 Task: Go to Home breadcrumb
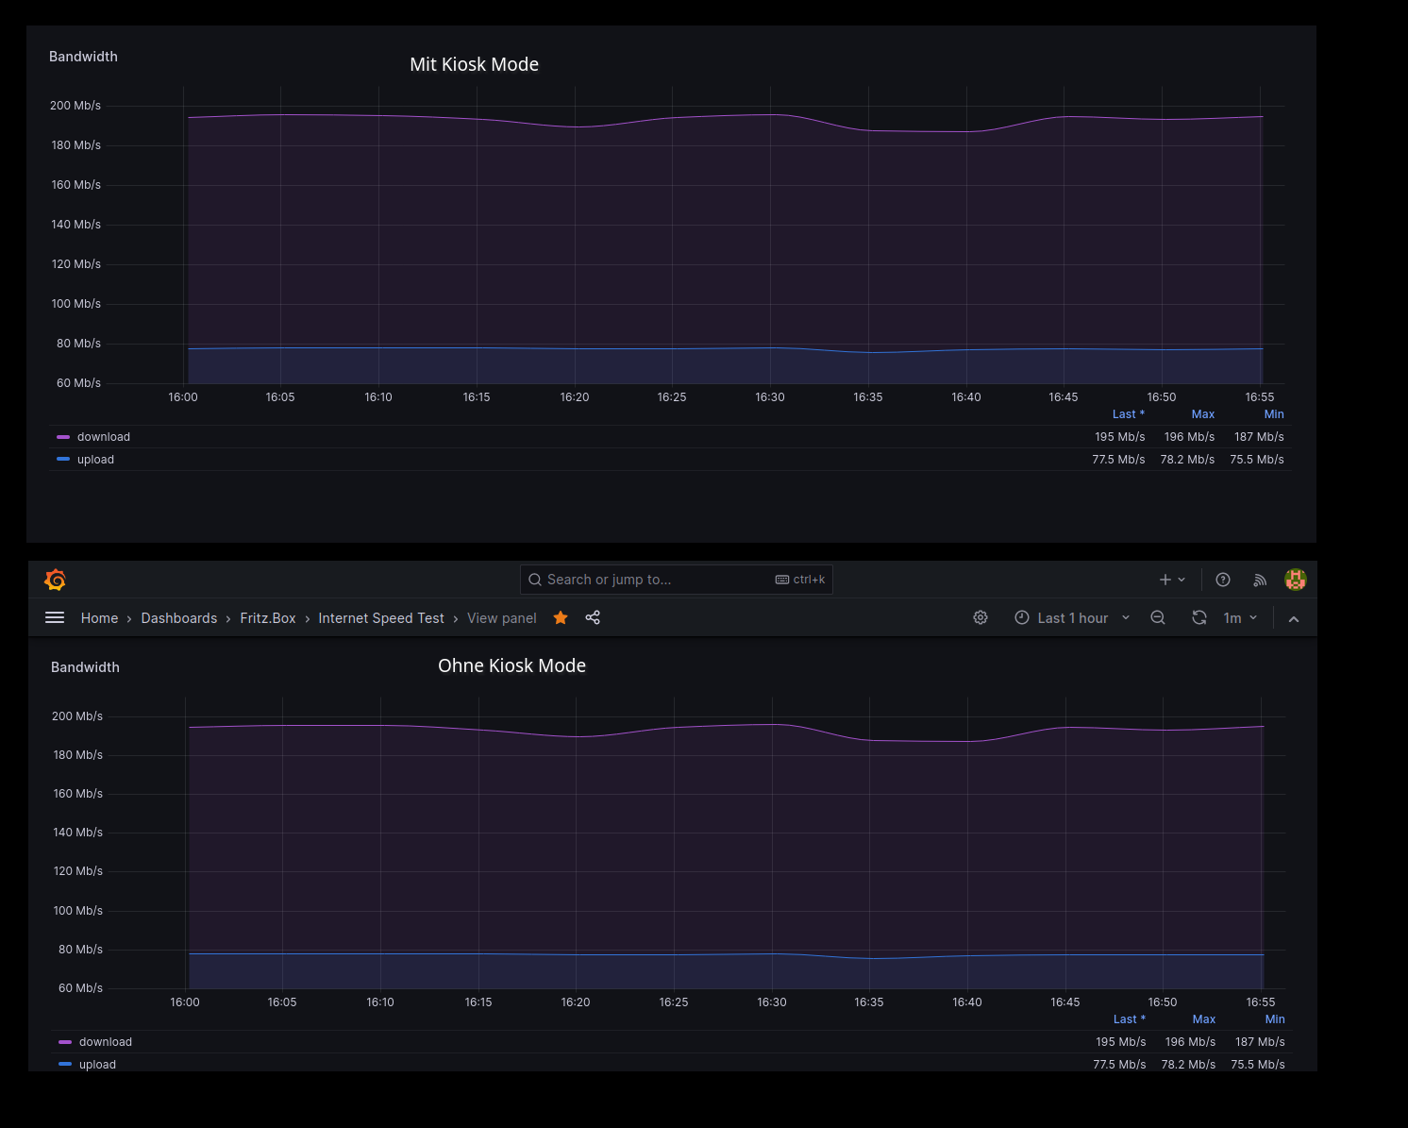[x=99, y=618]
